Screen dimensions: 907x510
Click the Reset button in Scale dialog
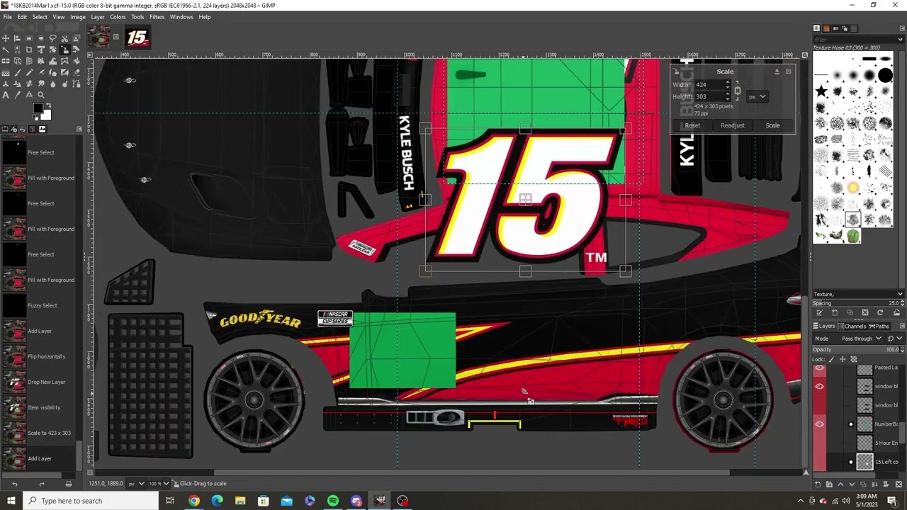692,125
